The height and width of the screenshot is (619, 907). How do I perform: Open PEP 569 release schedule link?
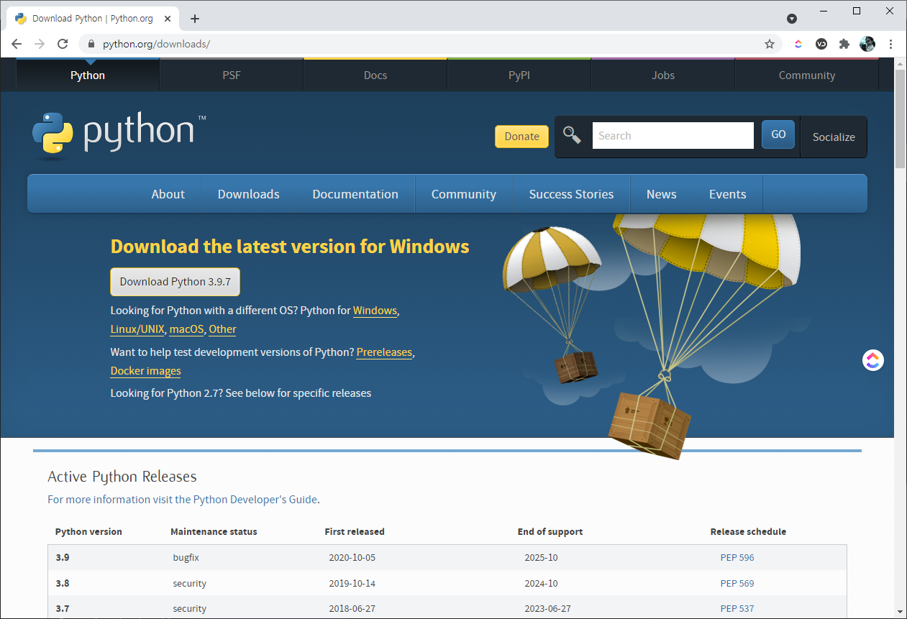click(x=737, y=583)
